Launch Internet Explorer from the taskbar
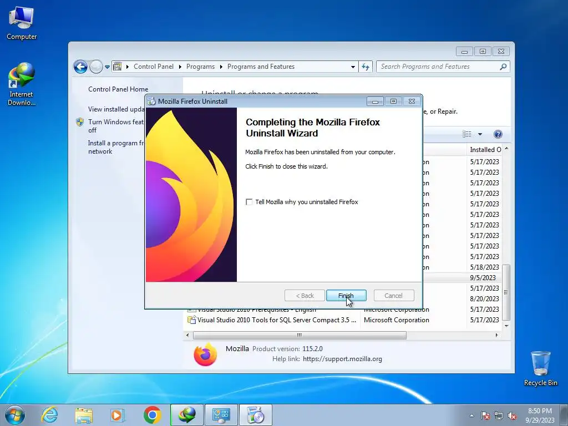This screenshot has height=426, width=568. [49, 415]
